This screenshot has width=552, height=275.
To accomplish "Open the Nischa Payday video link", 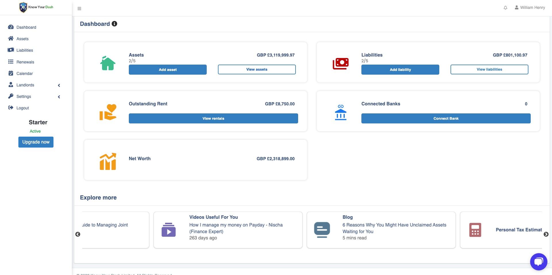I will coord(236,228).
